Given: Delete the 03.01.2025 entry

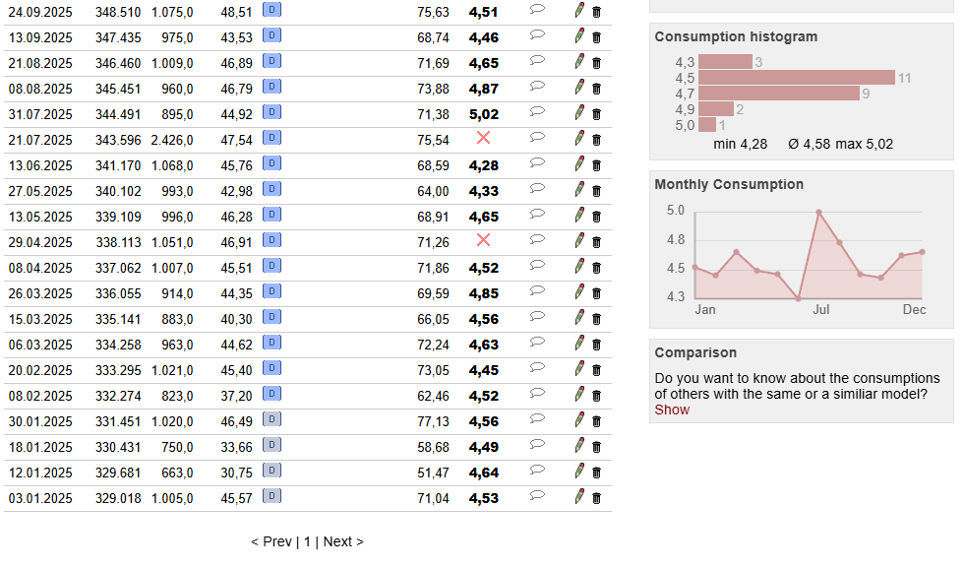Looking at the screenshot, I should (x=596, y=498).
